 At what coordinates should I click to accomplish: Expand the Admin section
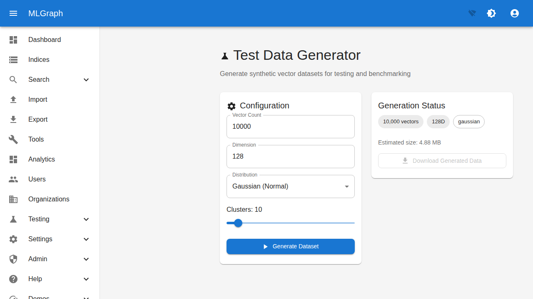point(86,259)
